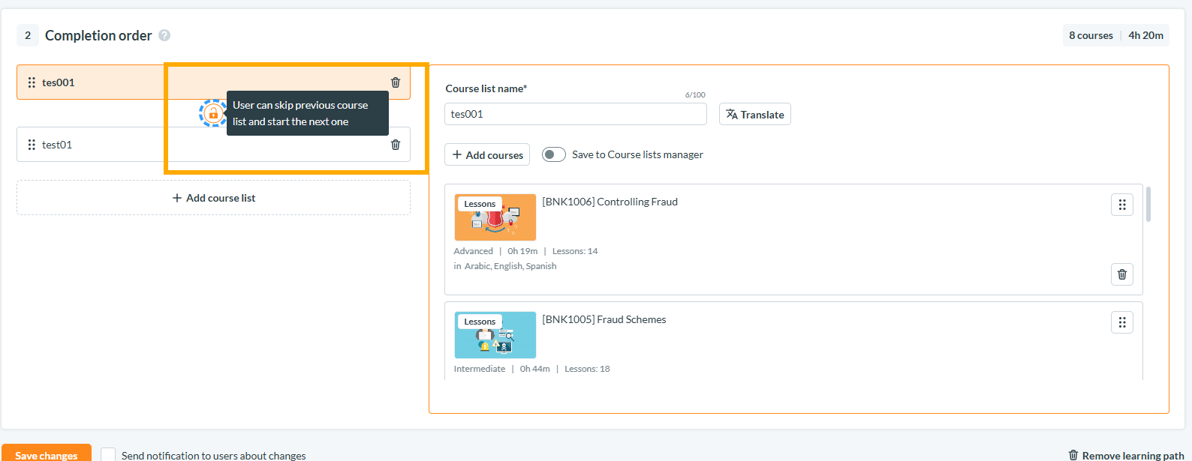Select the test01 course list row
The width and height of the screenshot is (1192, 461).
[x=213, y=145]
